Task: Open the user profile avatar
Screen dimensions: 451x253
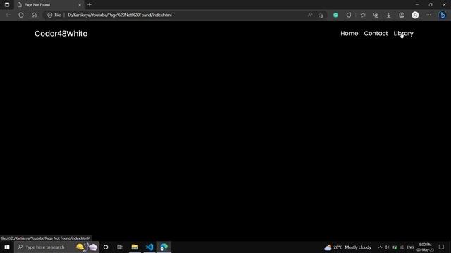Action: click(x=415, y=15)
